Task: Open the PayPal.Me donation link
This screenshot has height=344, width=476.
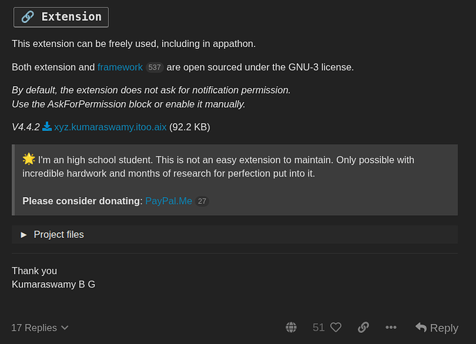Action: coord(168,201)
